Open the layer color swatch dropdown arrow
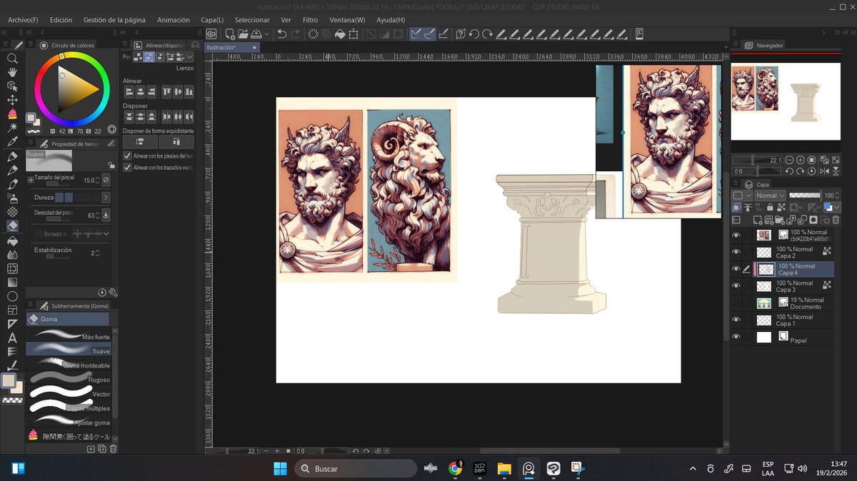The width and height of the screenshot is (857, 481). (x=838, y=207)
